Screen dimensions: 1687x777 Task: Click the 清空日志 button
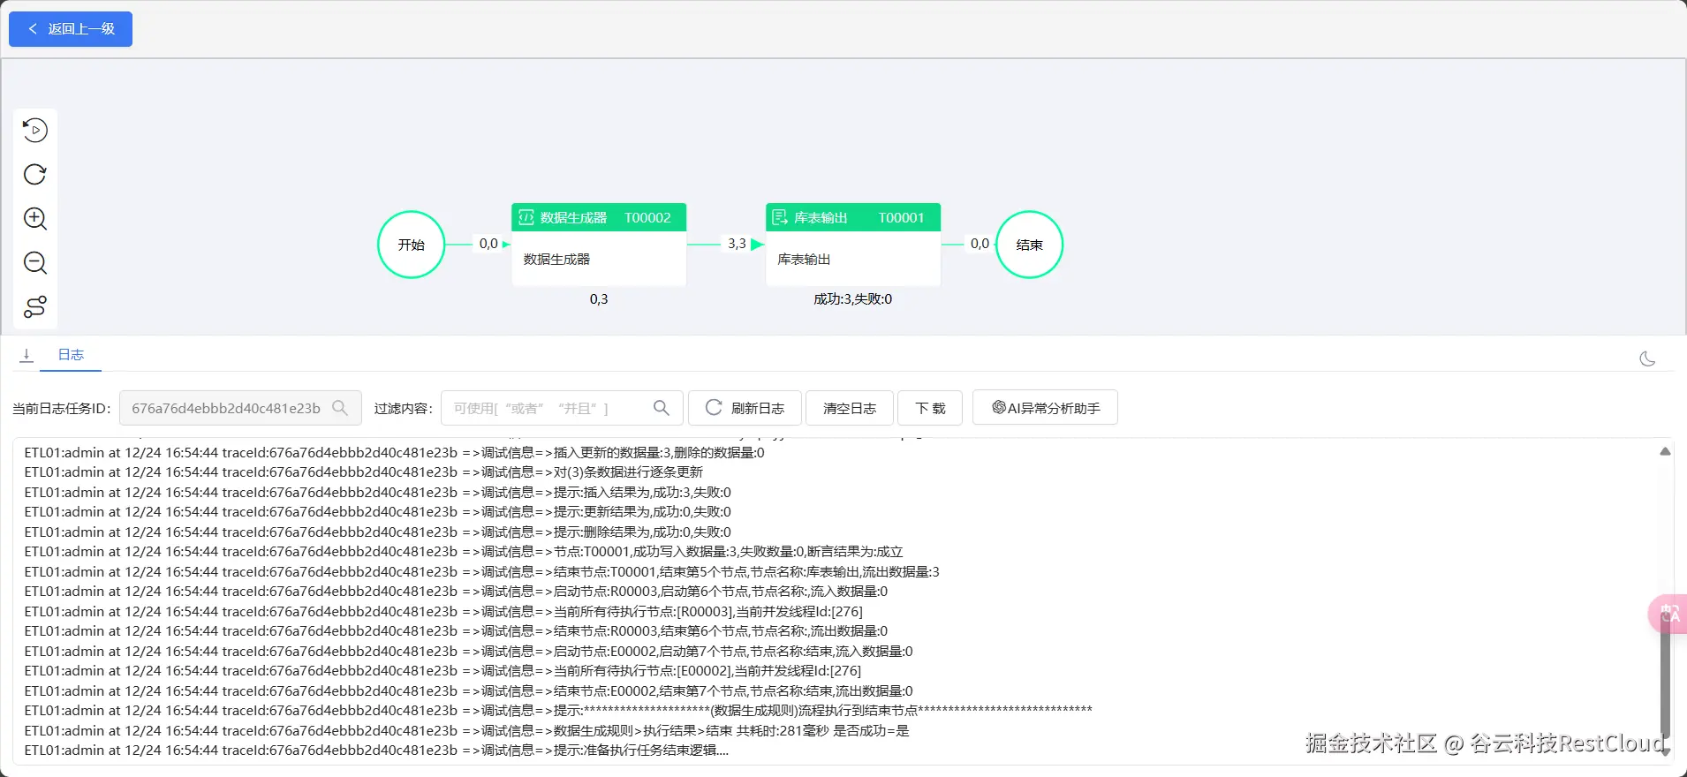(x=850, y=408)
